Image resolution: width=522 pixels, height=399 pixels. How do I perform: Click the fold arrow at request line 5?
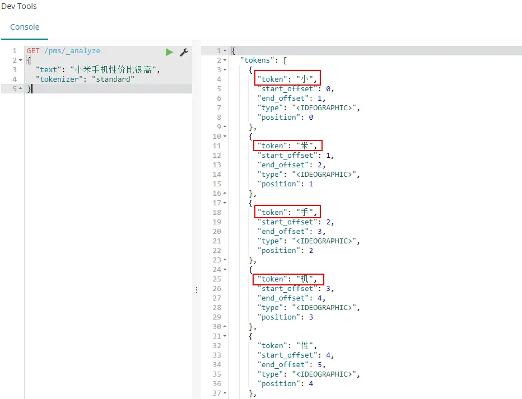[x=21, y=88]
